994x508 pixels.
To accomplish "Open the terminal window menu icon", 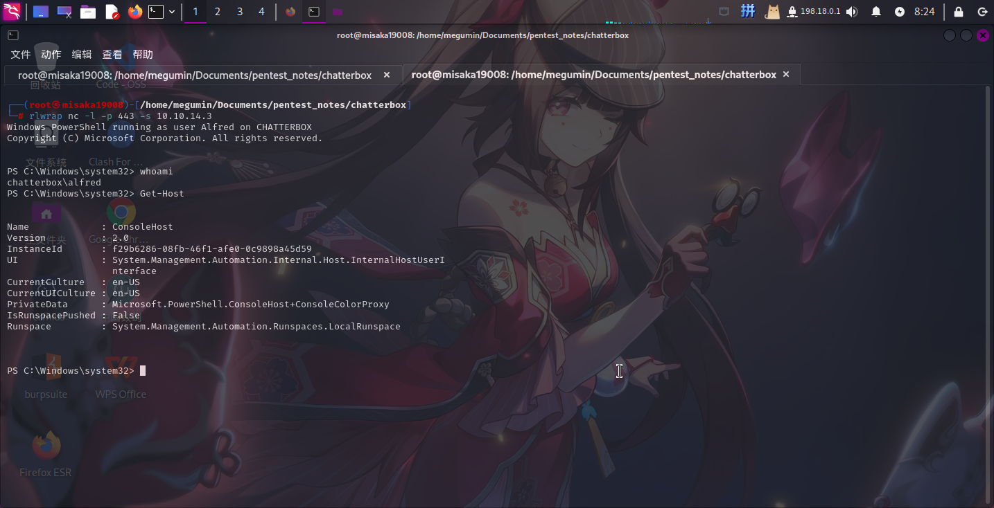I will (x=12, y=35).
